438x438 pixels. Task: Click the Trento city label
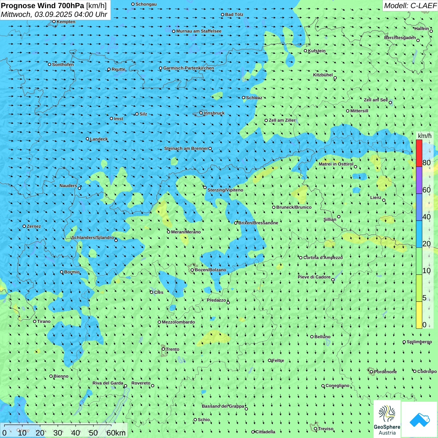coord(173,349)
